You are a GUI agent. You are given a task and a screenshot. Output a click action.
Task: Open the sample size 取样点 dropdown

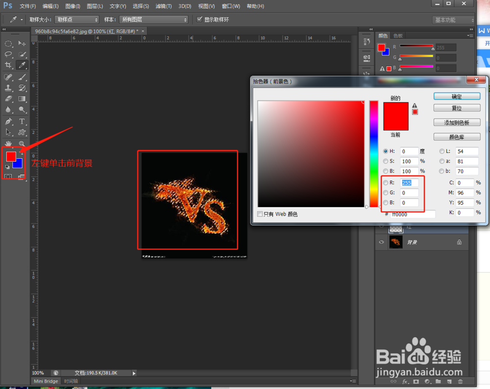[77, 20]
